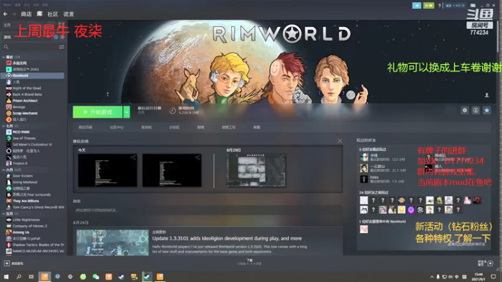Show hidden system tray icons
This screenshot has height=282, width=502.
pyautogui.click(x=432, y=276)
